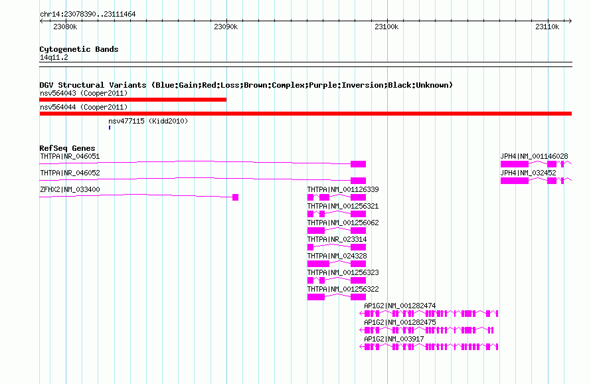Screen dimensions: 591x384
Task: Click the nsv564043 (Cooper2011) red loss bar
Action: click(133, 100)
